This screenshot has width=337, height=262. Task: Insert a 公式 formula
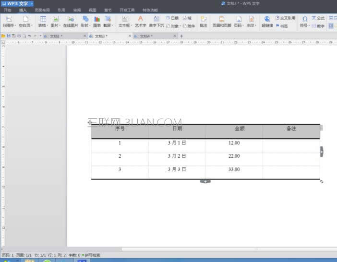coord(318,18)
